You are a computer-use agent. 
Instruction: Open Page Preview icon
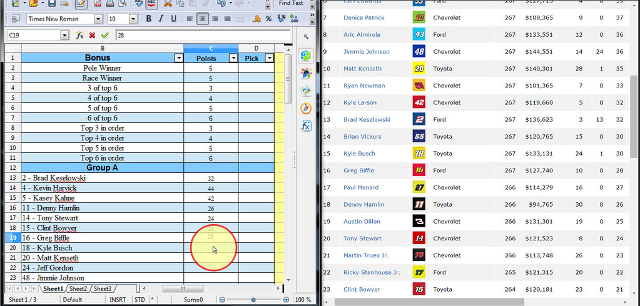122,3
